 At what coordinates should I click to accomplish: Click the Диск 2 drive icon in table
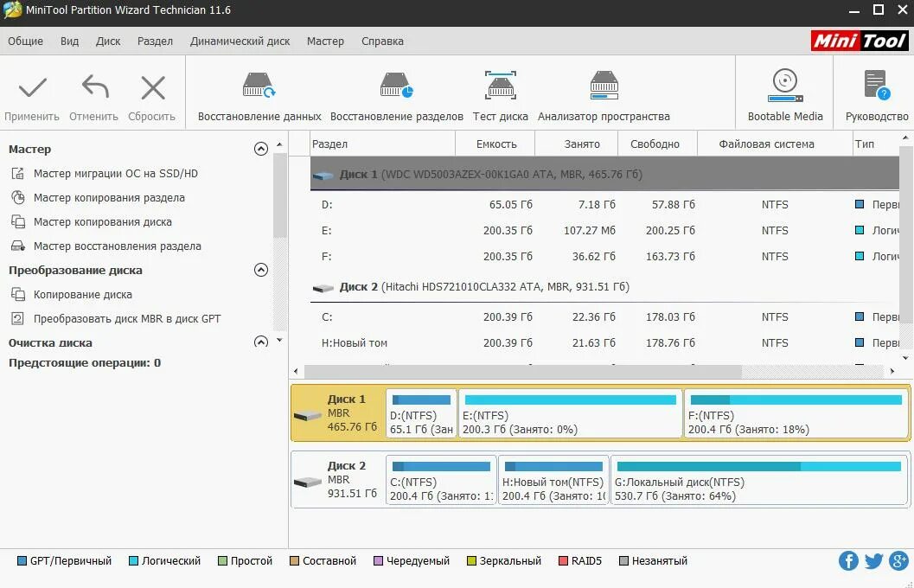[x=323, y=287]
